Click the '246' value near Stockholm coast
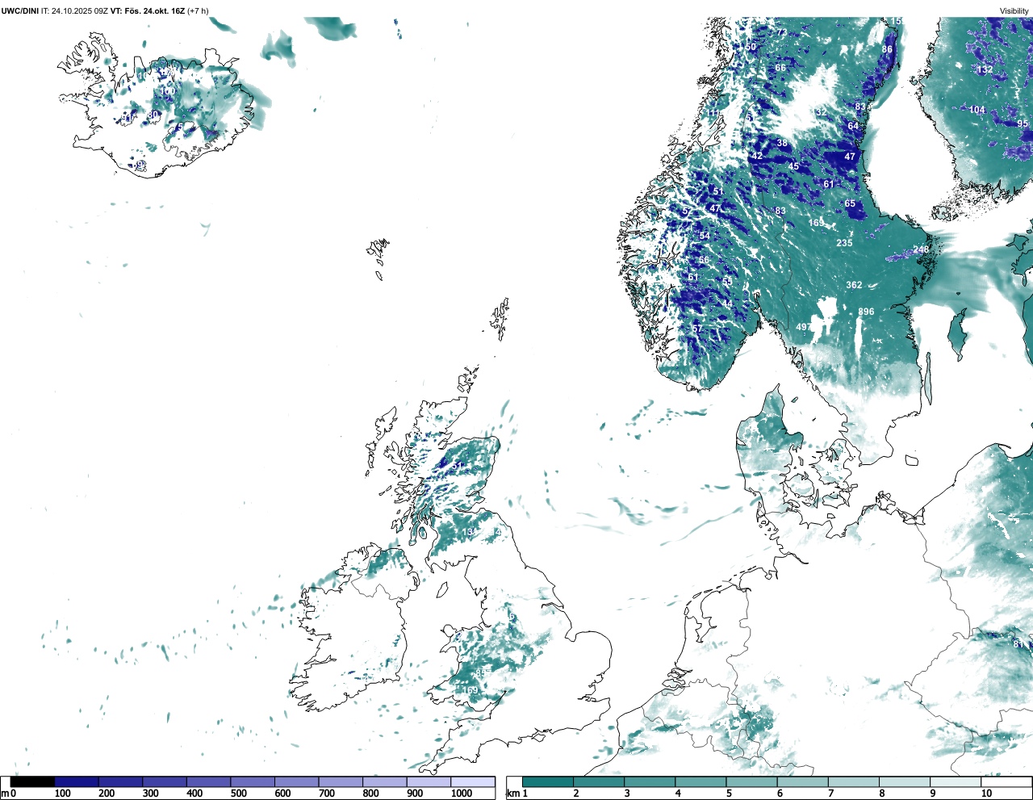This screenshot has width=1033, height=800. pos(921,249)
